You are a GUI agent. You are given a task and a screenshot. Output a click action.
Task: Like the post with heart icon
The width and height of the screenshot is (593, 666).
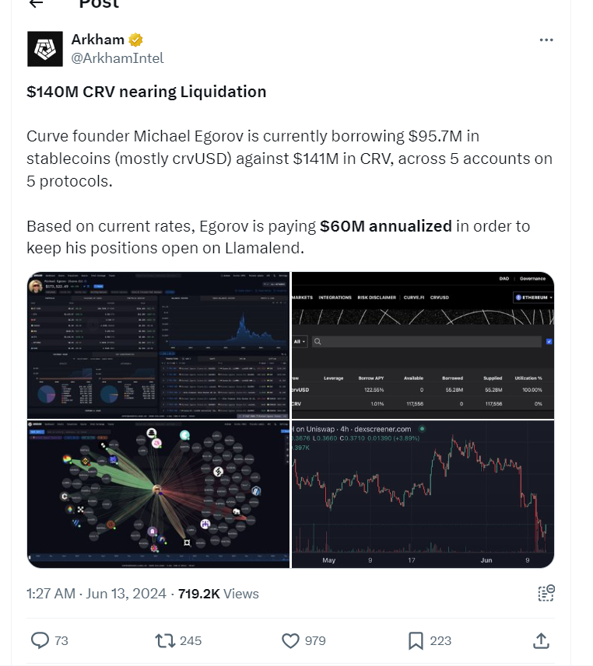coord(290,640)
